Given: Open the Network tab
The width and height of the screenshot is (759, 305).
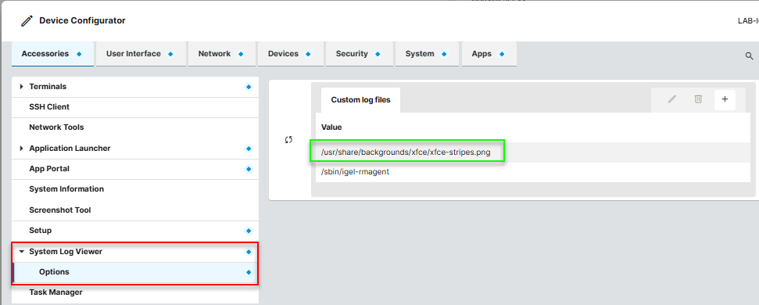Looking at the screenshot, I should [x=221, y=54].
